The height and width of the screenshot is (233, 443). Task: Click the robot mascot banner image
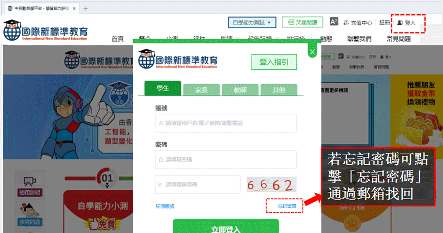click(x=68, y=116)
